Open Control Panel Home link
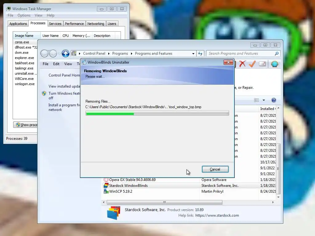 pos(64,75)
